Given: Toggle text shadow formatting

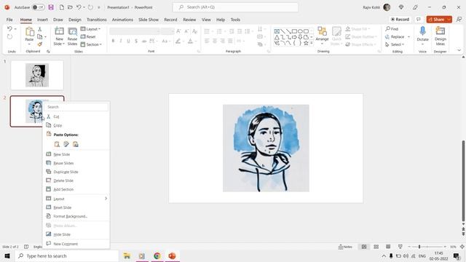Looking at the screenshot, I should (136, 41).
